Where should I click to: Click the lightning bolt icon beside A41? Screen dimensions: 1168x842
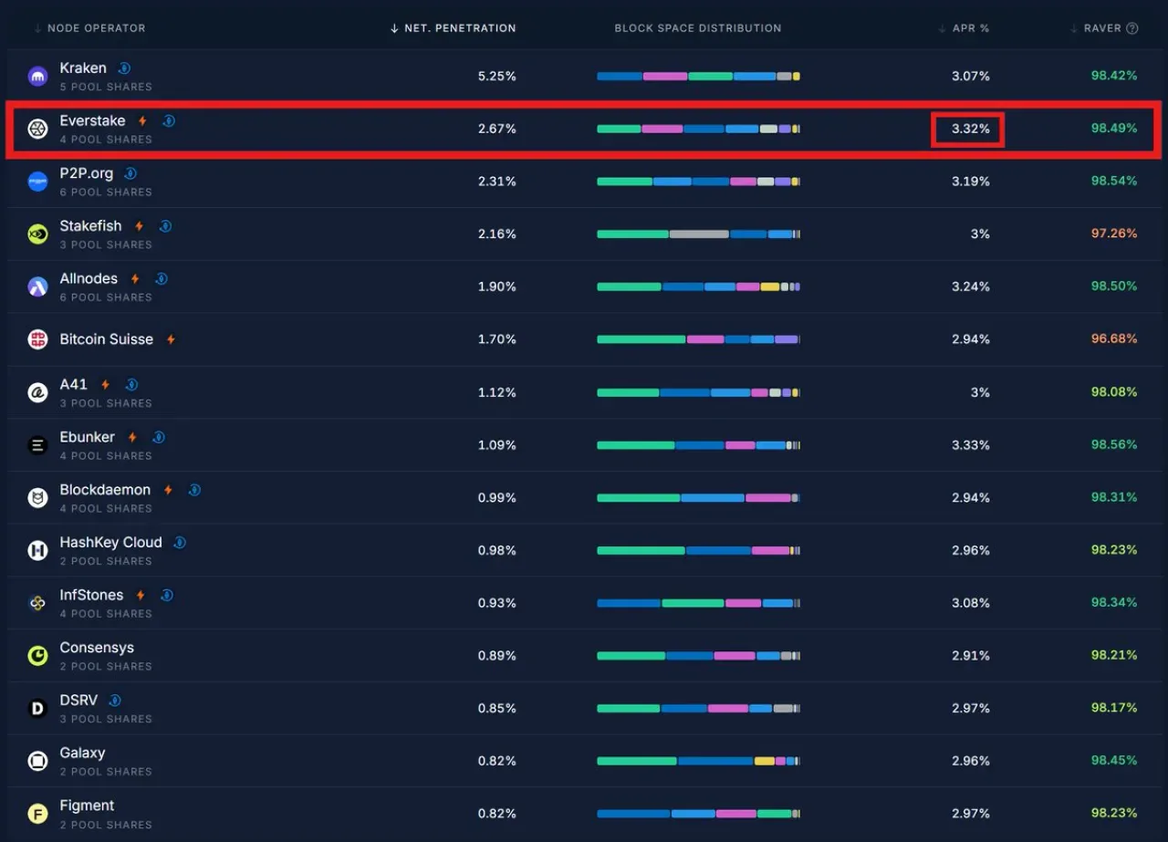pos(106,385)
